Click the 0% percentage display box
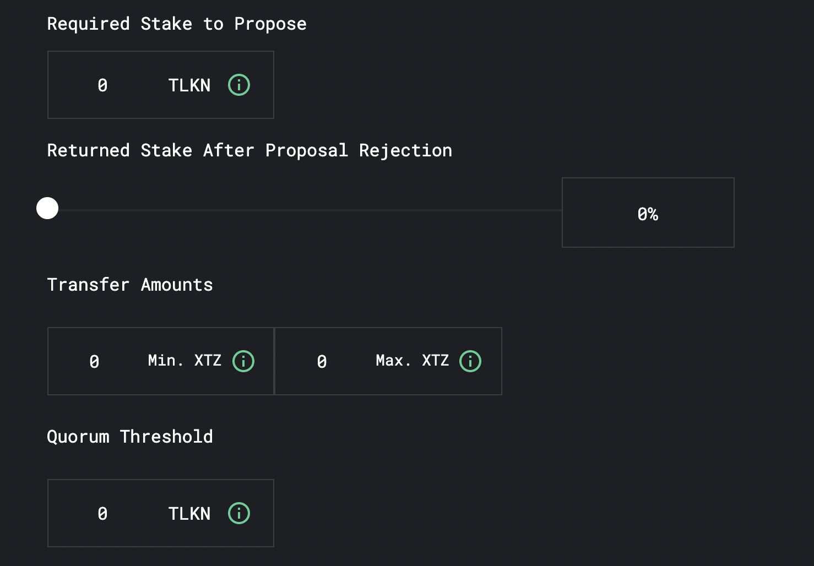The width and height of the screenshot is (814, 566). pyautogui.click(x=648, y=213)
